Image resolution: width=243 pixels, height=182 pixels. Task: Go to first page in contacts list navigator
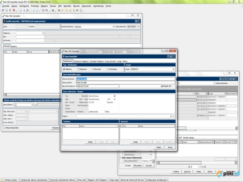click(x=189, y=167)
